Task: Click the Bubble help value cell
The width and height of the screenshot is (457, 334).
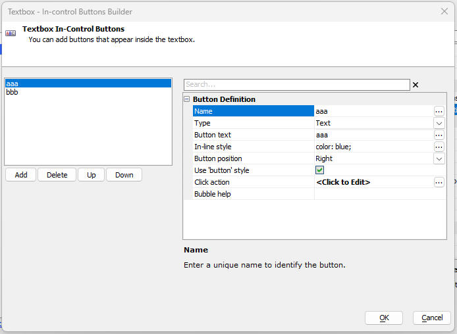Action: (380, 194)
